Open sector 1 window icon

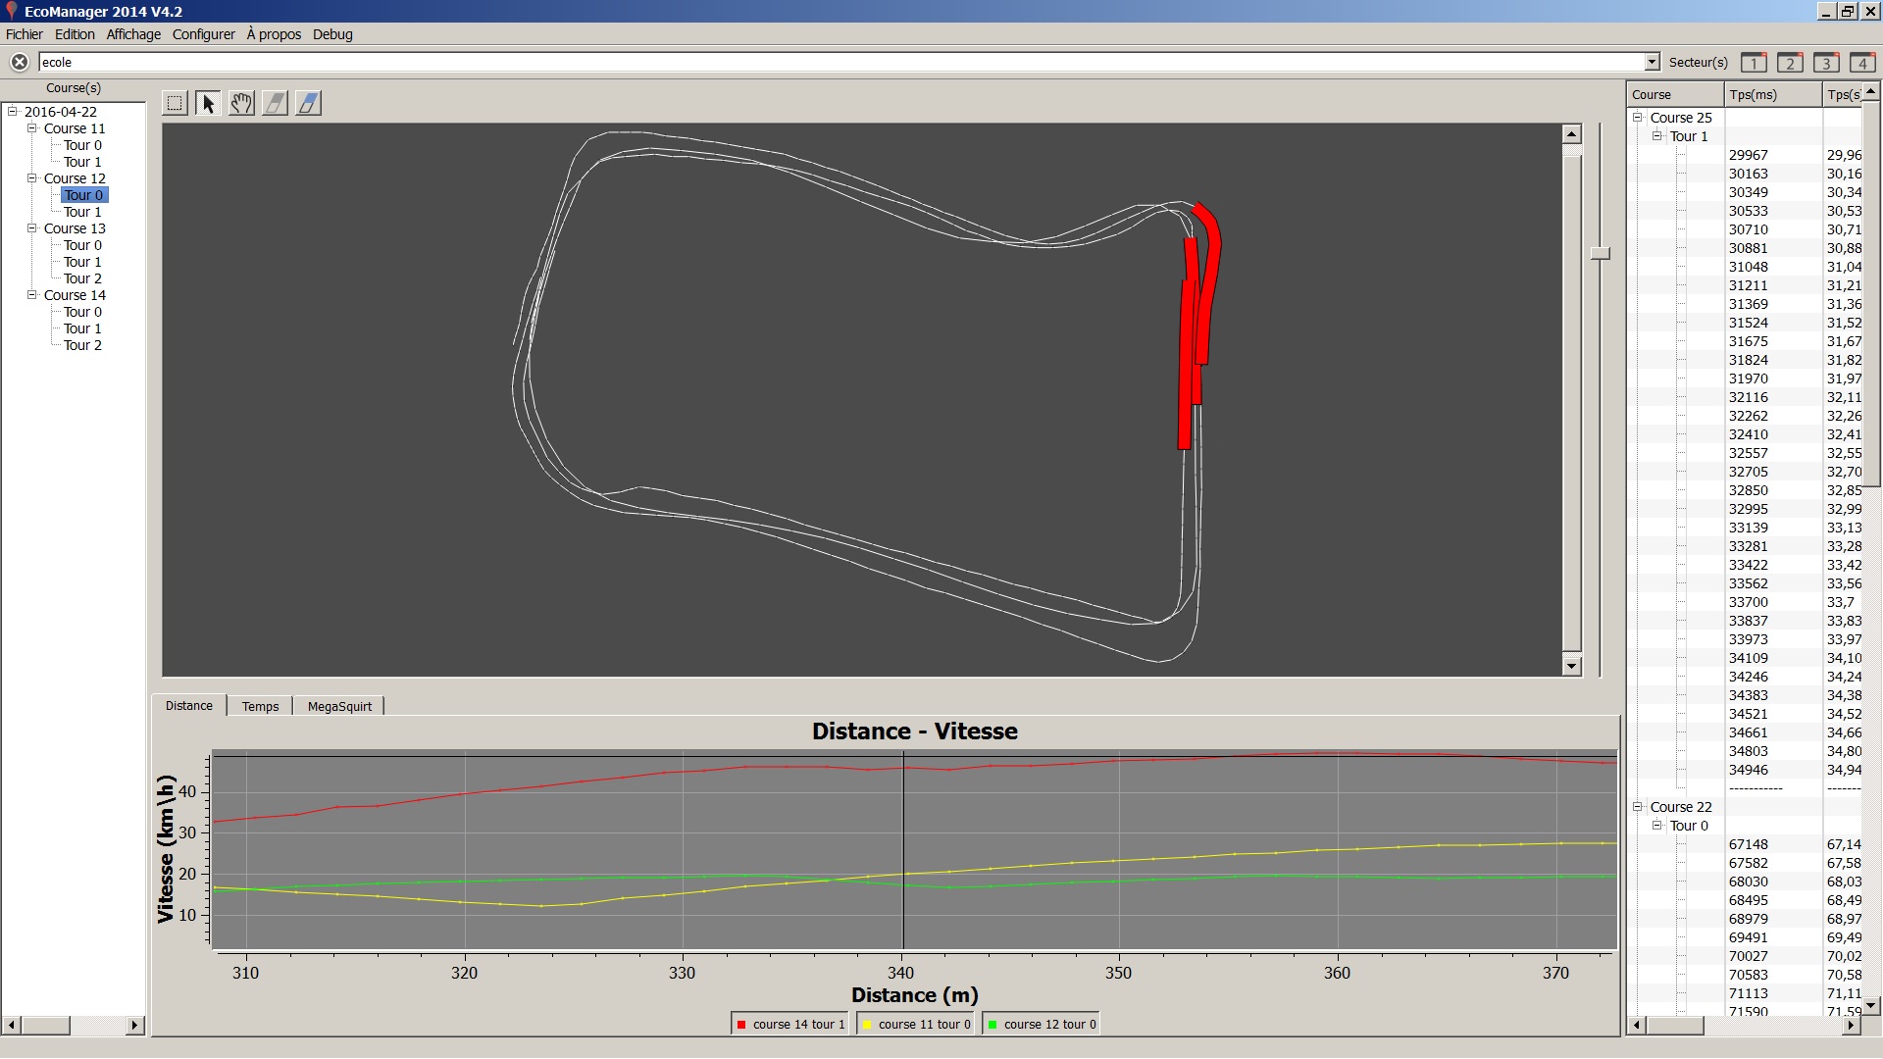(1754, 63)
